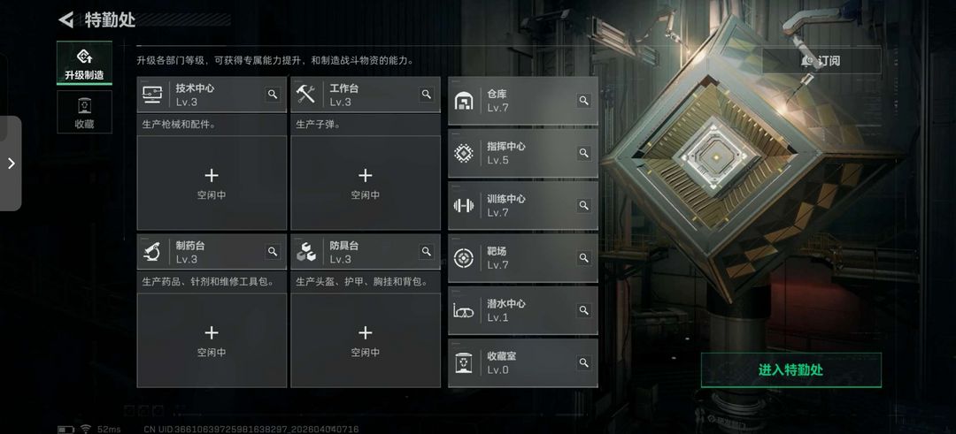Inspect 制药台 details via magnifier icon
Viewport: 956px width, 434px height.
[x=273, y=251]
